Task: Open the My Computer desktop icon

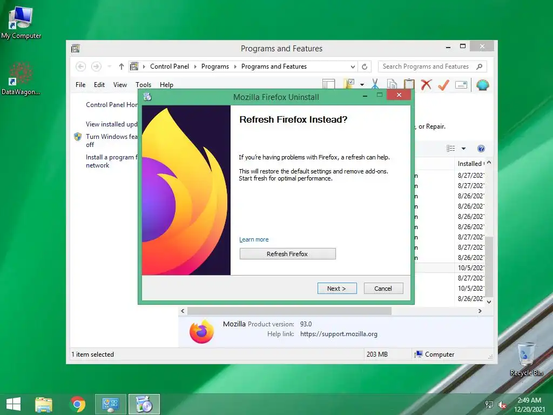Action: pos(21,22)
